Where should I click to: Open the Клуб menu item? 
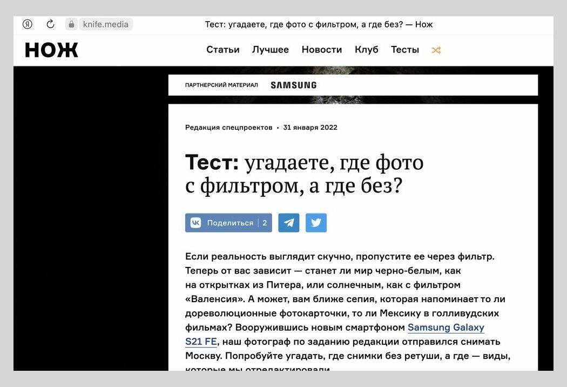366,50
